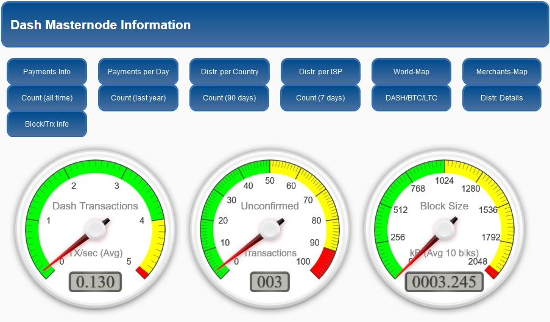Image resolution: width=550 pixels, height=322 pixels.
Task: Click the Block Size gauge label
Action: 444,206
